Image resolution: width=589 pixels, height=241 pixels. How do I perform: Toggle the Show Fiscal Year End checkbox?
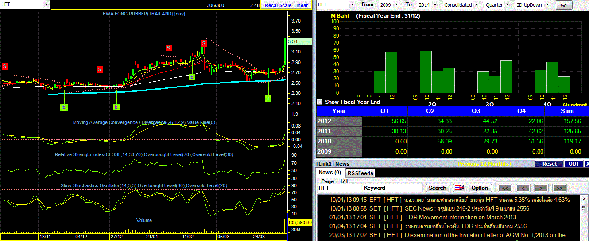pos(320,102)
